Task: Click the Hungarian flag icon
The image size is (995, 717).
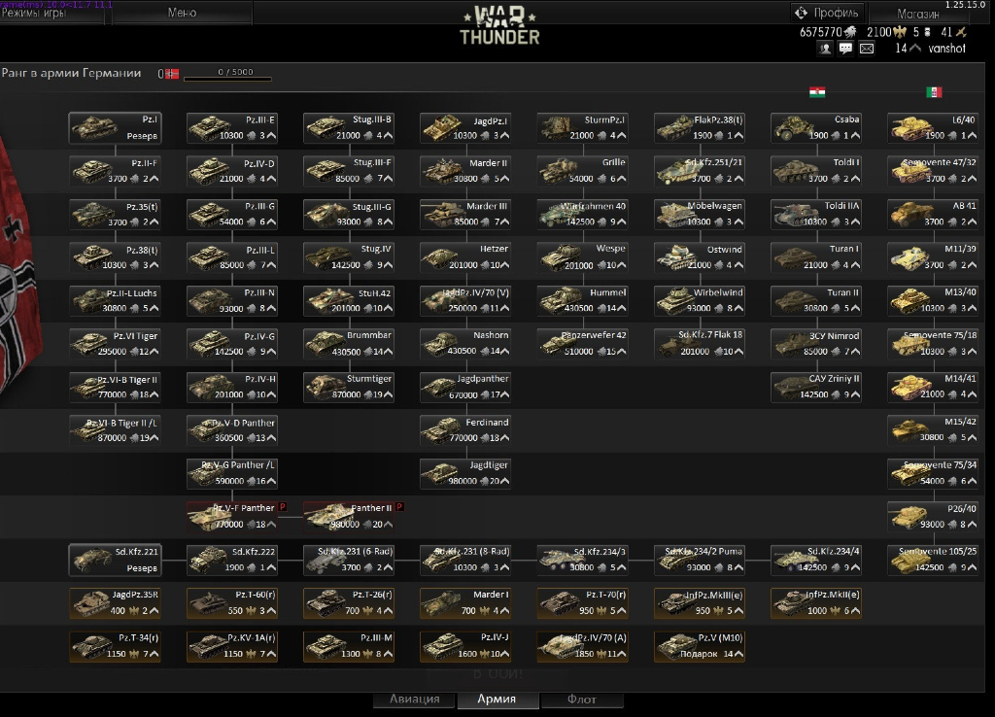Action: coord(817,92)
